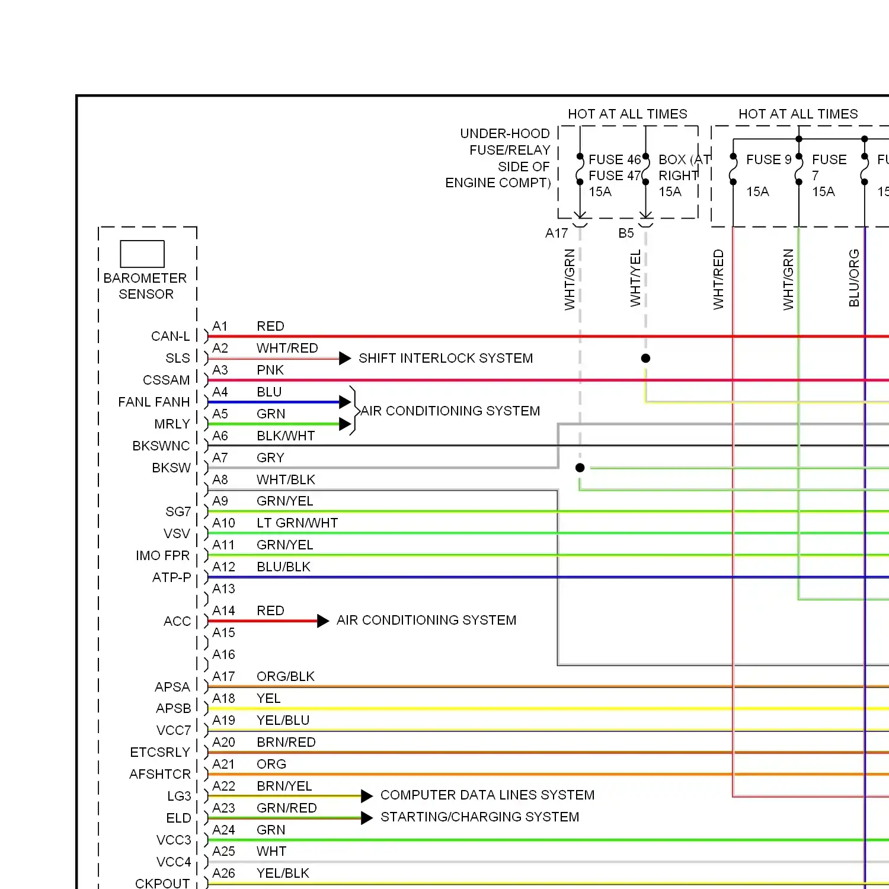Click the GRY label at A7
This screenshot has width=889, height=889.
coord(270,458)
